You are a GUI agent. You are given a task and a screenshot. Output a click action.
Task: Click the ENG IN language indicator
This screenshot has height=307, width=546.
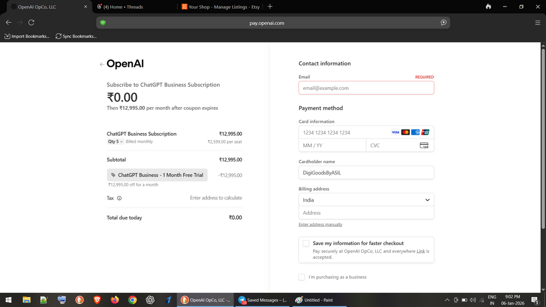coord(492,300)
